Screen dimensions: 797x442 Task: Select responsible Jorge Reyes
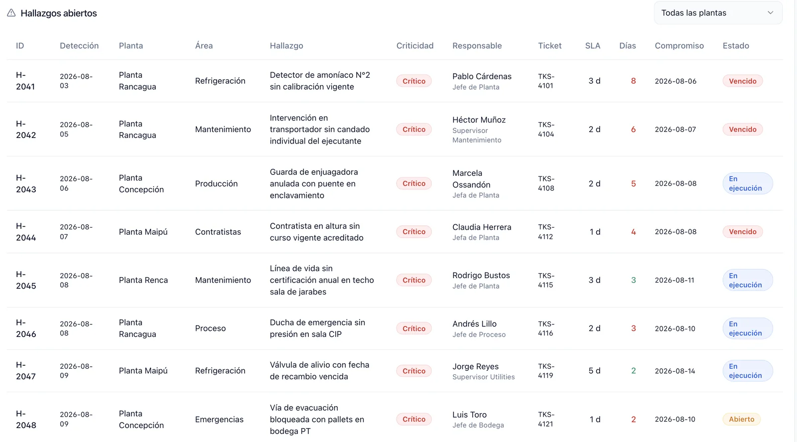point(475,366)
